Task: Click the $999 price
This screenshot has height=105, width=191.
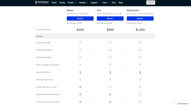Action: pyautogui.click(x=110, y=30)
